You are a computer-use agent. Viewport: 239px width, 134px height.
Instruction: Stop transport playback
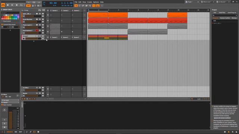8,5
